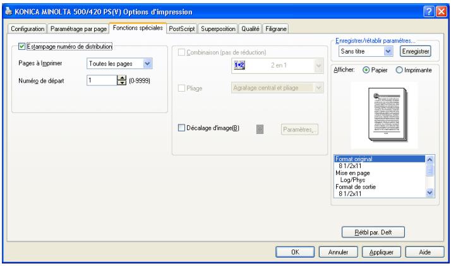Click the Paramètres... button
Image resolution: width=451 pixels, height=266 pixels.
coord(299,130)
